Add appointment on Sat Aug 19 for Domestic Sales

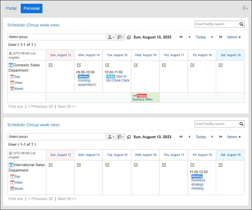(x=221, y=65)
